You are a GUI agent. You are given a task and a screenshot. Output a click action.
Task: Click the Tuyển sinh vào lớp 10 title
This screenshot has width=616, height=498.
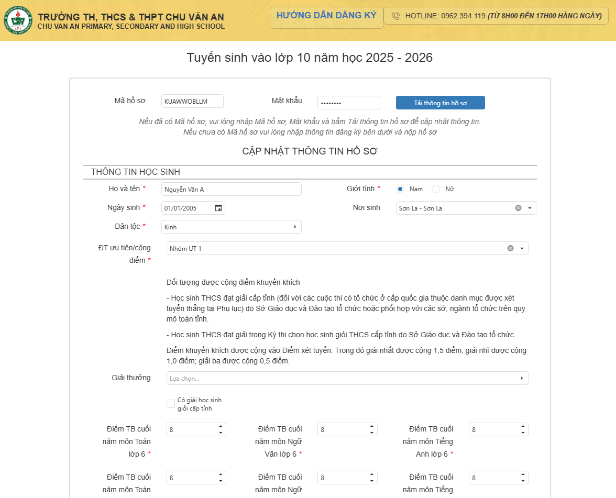coord(310,58)
